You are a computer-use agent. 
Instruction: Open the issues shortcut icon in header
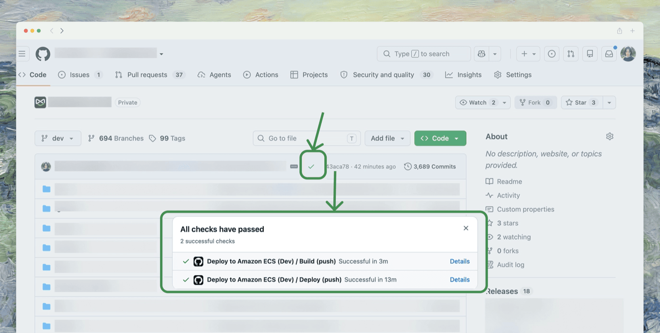552,54
